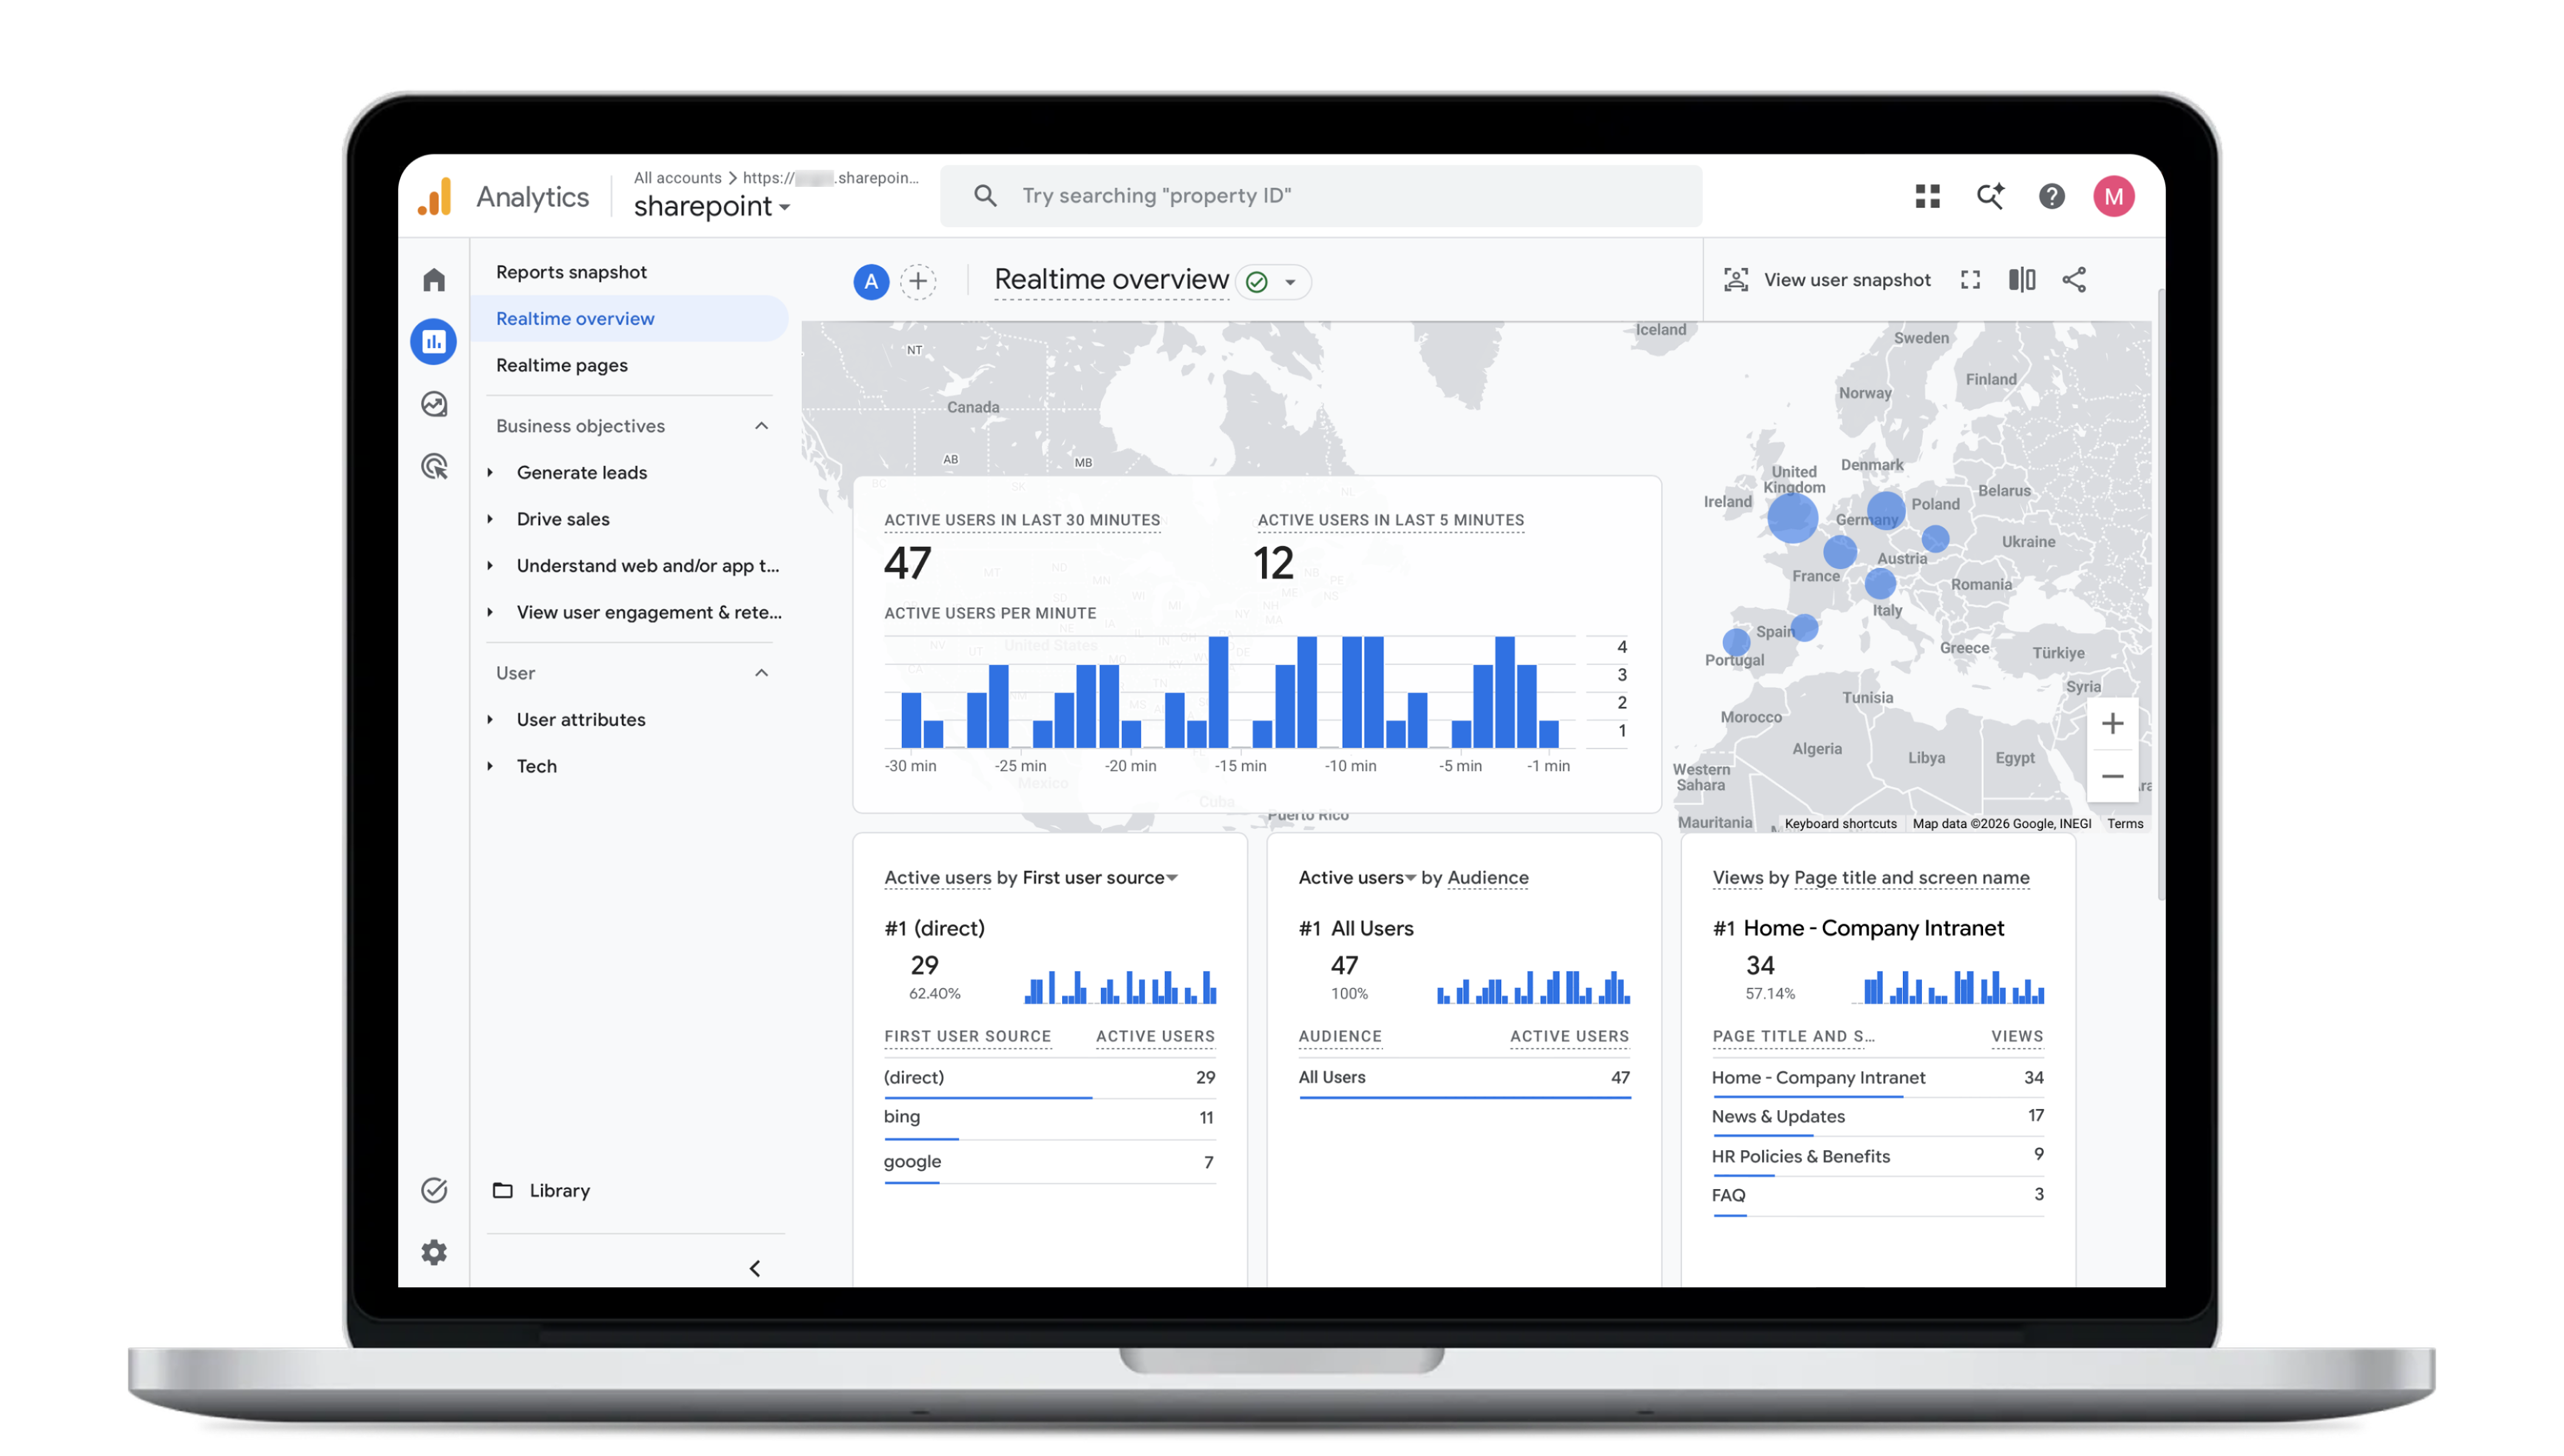Expand Understand web and/or app traffic
This screenshot has width=2564, height=1456.
[x=489, y=565]
